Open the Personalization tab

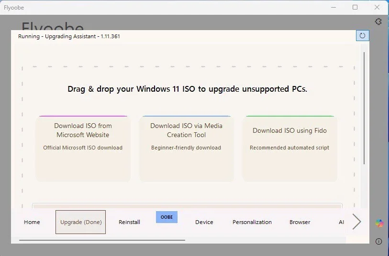pyautogui.click(x=252, y=222)
